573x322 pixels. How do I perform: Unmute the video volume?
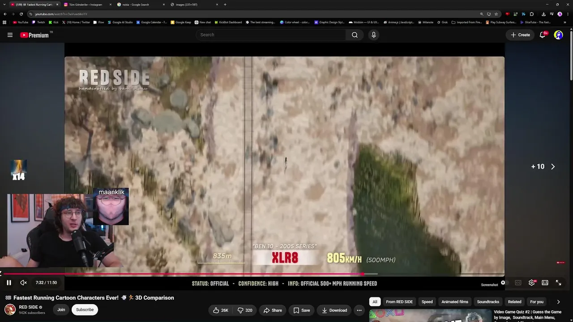[24, 283]
